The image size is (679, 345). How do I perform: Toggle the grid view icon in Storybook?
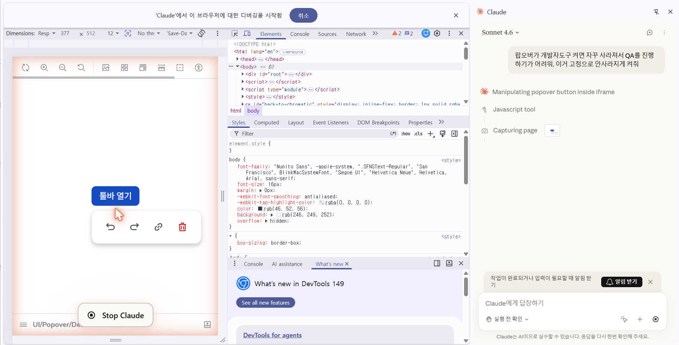point(125,68)
